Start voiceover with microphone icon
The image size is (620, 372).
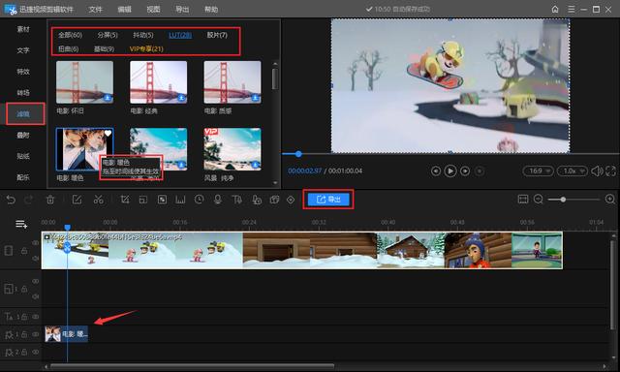pyautogui.click(x=217, y=200)
